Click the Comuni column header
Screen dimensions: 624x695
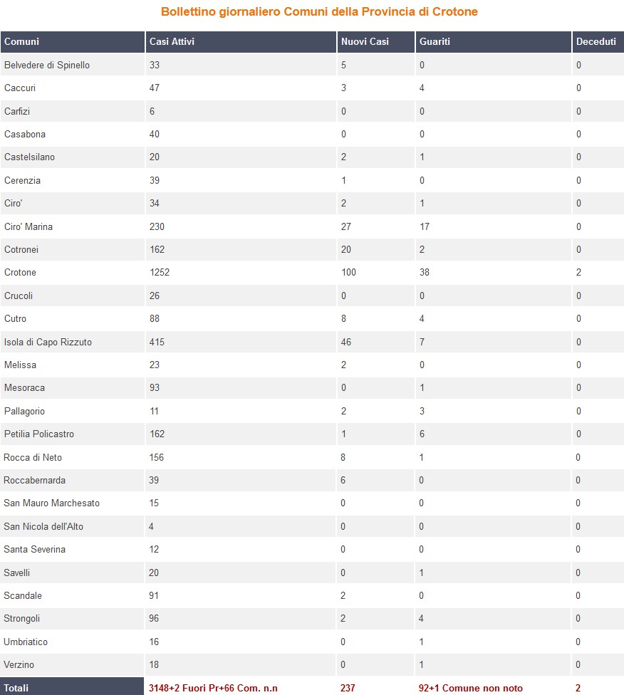(22, 42)
